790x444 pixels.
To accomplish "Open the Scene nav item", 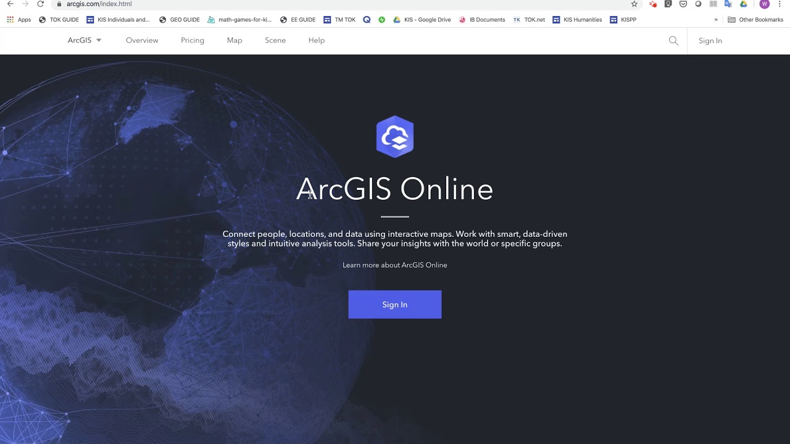I will click(x=275, y=41).
